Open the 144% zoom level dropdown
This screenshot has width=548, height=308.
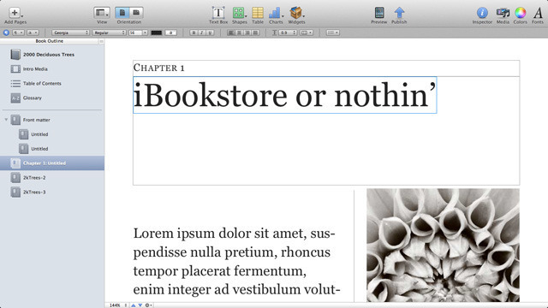coord(117,305)
